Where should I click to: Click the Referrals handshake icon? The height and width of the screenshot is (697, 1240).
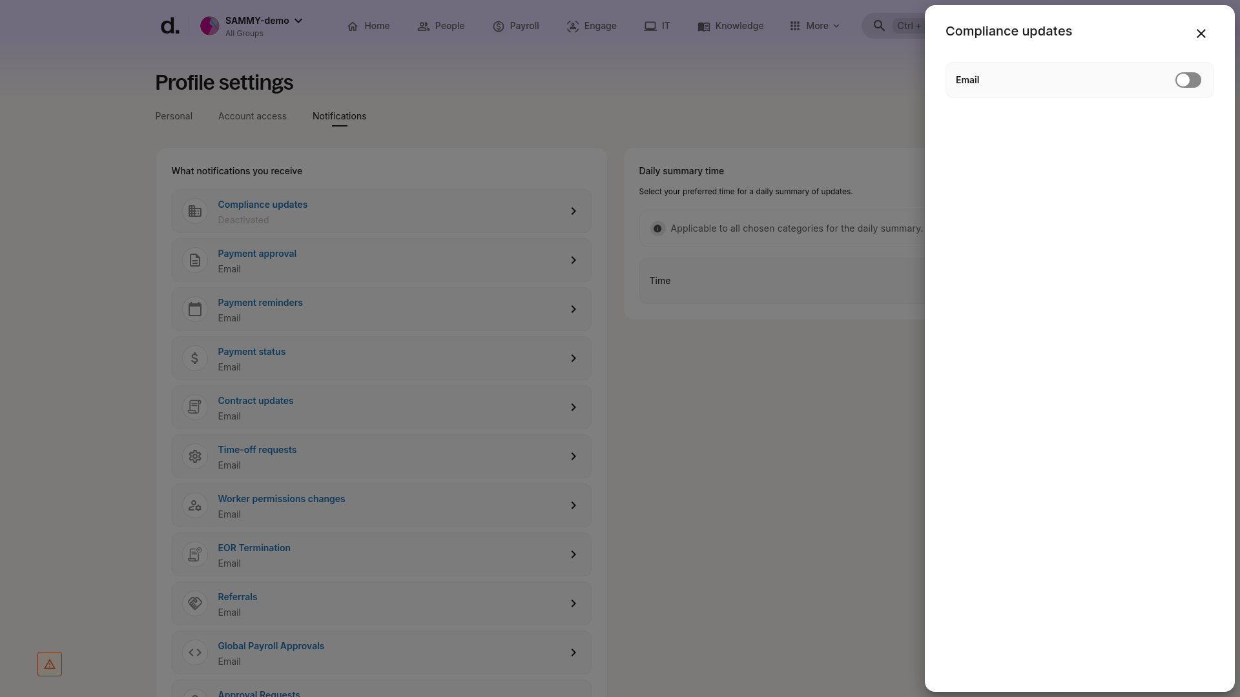194,603
